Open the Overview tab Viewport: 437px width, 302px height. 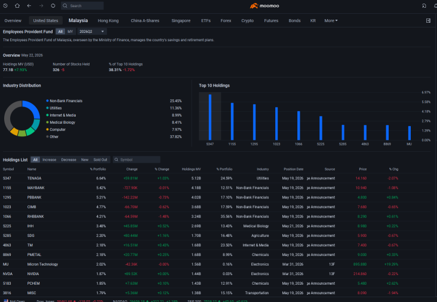pos(13,21)
